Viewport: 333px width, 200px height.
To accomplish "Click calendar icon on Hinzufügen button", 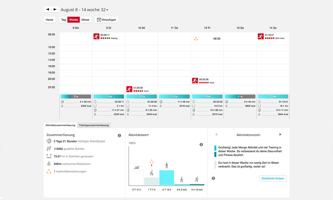I will pos(99,20).
